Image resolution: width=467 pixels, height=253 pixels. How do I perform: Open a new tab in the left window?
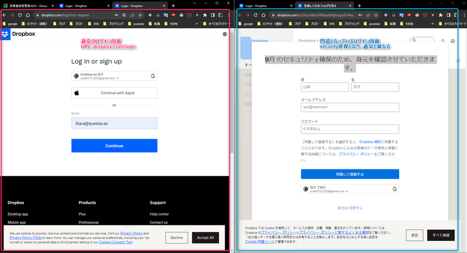173,6
